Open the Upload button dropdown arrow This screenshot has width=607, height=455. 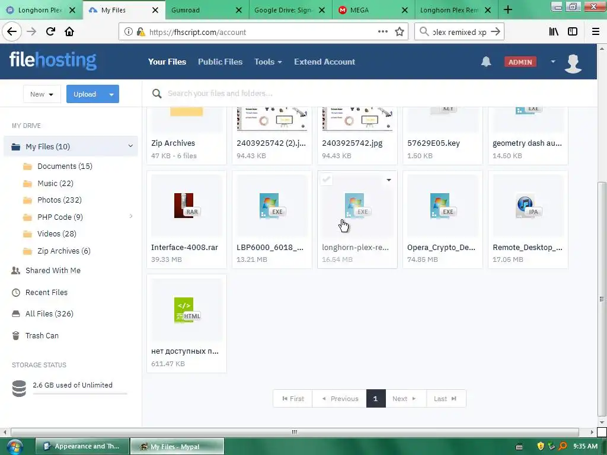(111, 94)
